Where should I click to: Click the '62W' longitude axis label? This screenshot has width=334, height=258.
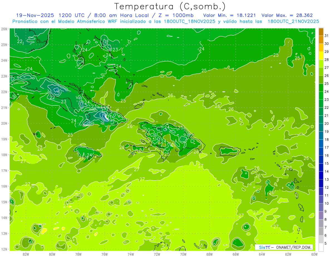click(x=288, y=254)
